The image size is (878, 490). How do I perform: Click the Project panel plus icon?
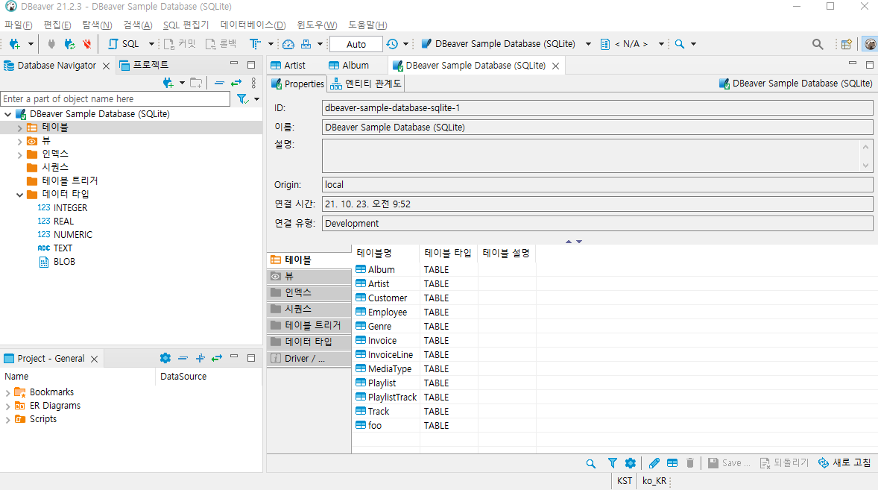(200, 358)
